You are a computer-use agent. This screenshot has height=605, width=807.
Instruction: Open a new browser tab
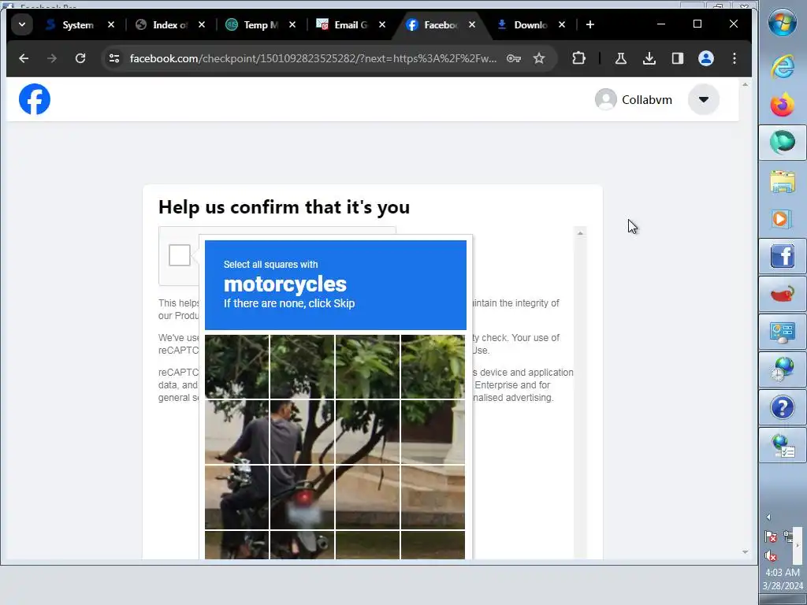pos(590,24)
